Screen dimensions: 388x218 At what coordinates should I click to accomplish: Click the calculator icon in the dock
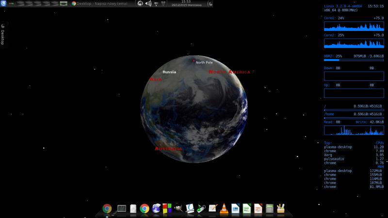pyautogui.click(x=270, y=208)
